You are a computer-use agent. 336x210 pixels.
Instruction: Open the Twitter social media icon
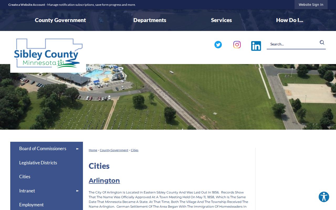[x=218, y=45]
